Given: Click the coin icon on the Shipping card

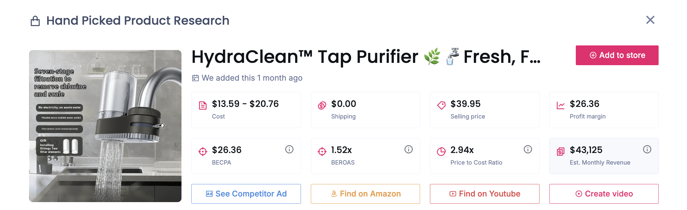Looking at the screenshot, I should click(x=321, y=104).
